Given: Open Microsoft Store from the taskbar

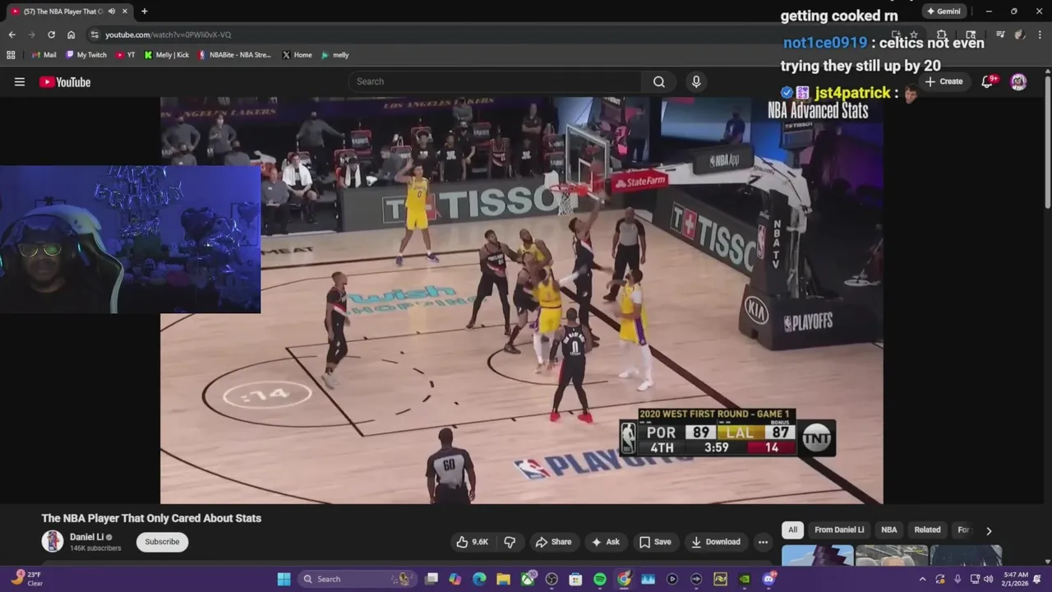Looking at the screenshot, I should 575,579.
